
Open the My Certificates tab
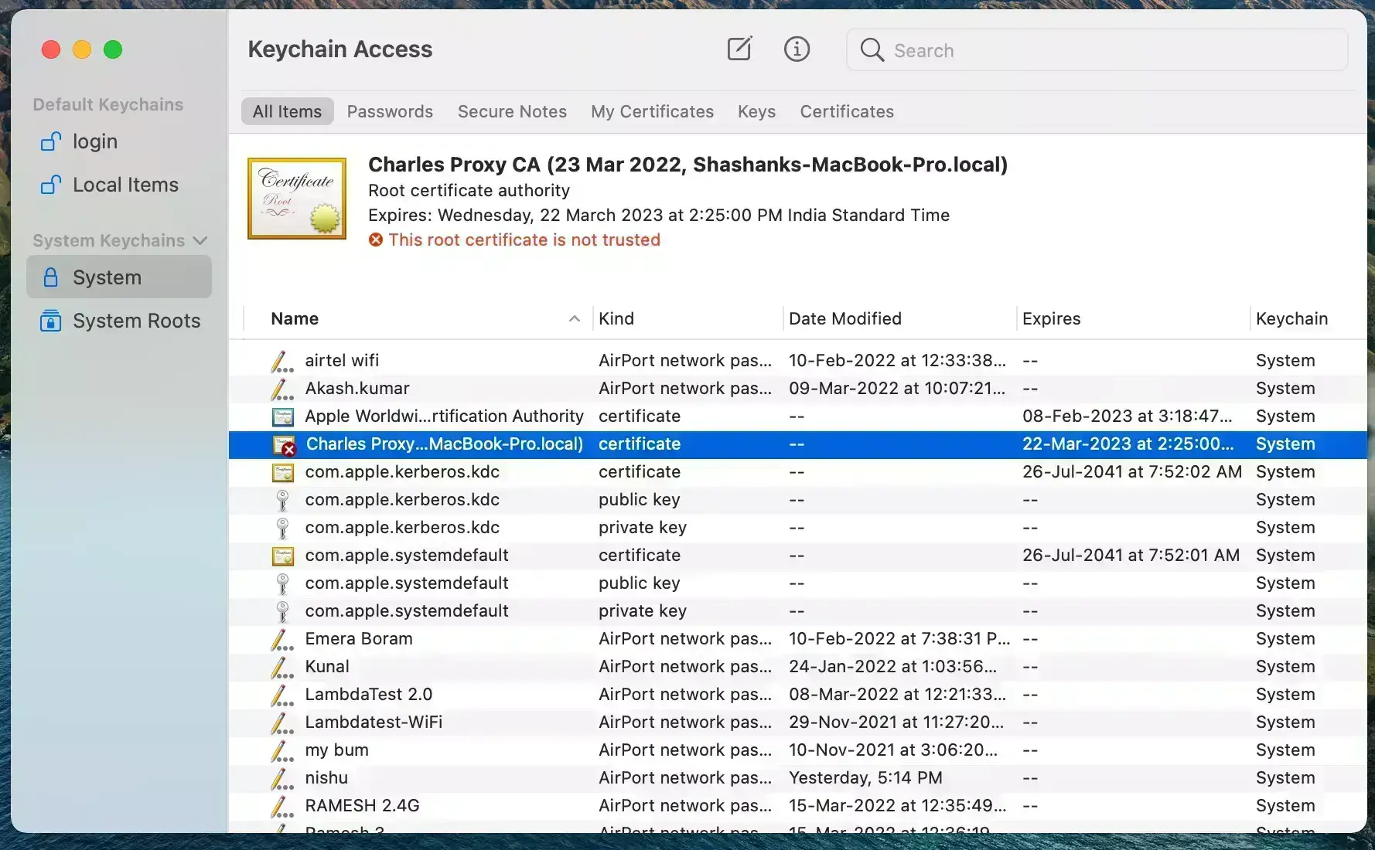coord(652,111)
